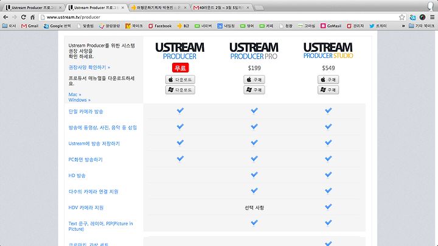The height and width of the screenshot is (246, 438).
Task: Click the 선택 사항 text in HDV row
Action: tap(254, 208)
